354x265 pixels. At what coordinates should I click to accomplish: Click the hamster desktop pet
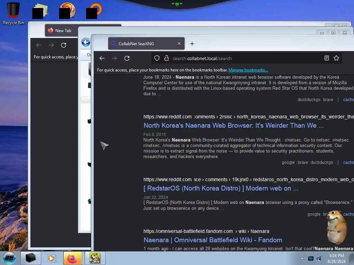point(337,227)
